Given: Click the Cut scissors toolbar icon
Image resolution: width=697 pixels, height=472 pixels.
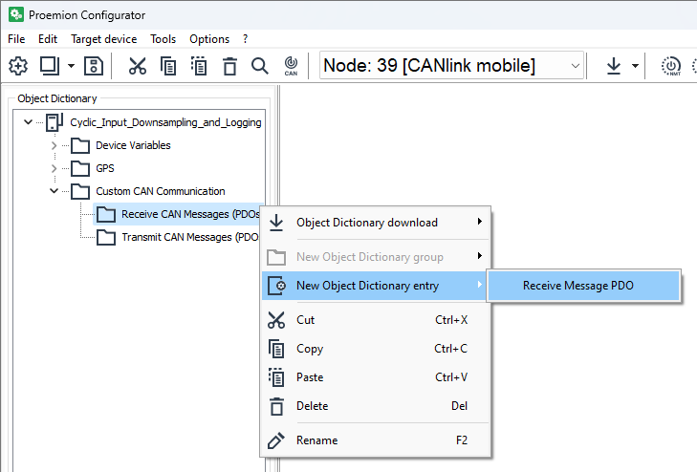Looking at the screenshot, I should pos(138,66).
